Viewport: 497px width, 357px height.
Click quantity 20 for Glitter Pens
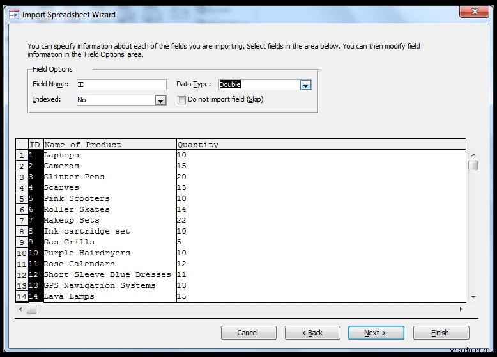click(321, 177)
